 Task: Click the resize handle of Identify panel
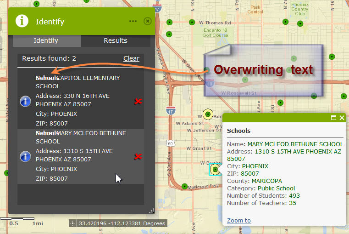pyautogui.click(x=152, y=211)
